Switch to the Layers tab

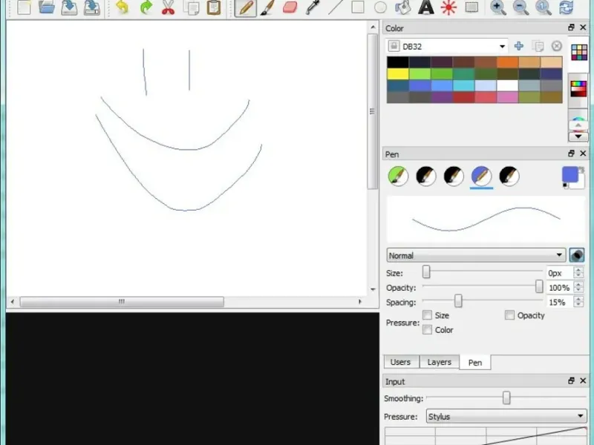[x=440, y=362]
